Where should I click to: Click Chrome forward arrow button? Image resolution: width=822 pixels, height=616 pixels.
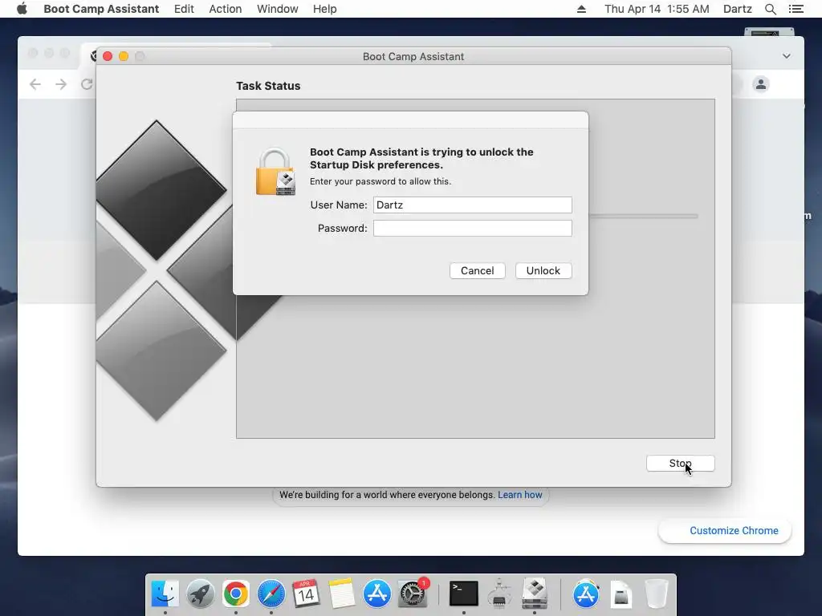(61, 83)
